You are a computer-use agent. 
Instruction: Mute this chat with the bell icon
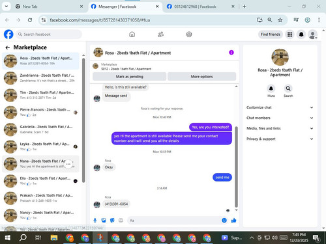point(271,88)
